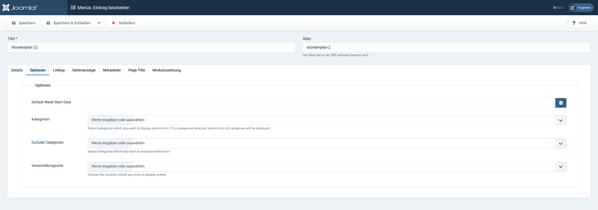Expand the save options dropdown arrow
The height and width of the screenshot is (210, 598).
[99, 23]
